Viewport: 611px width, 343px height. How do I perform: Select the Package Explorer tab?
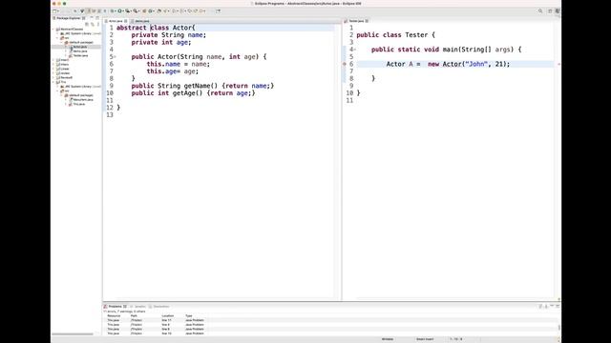(68, 18)
